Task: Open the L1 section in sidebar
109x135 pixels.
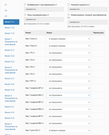Action: point(6,5)
